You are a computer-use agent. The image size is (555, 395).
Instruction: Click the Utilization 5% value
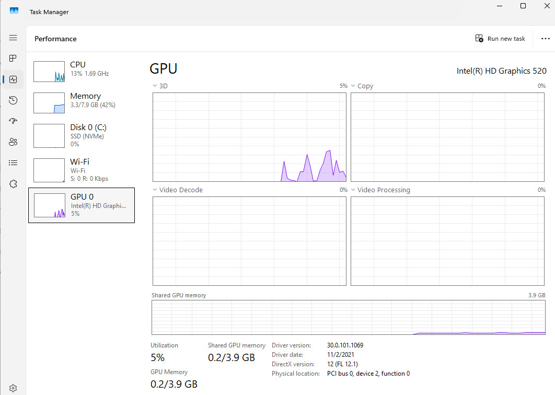(157, 358)
